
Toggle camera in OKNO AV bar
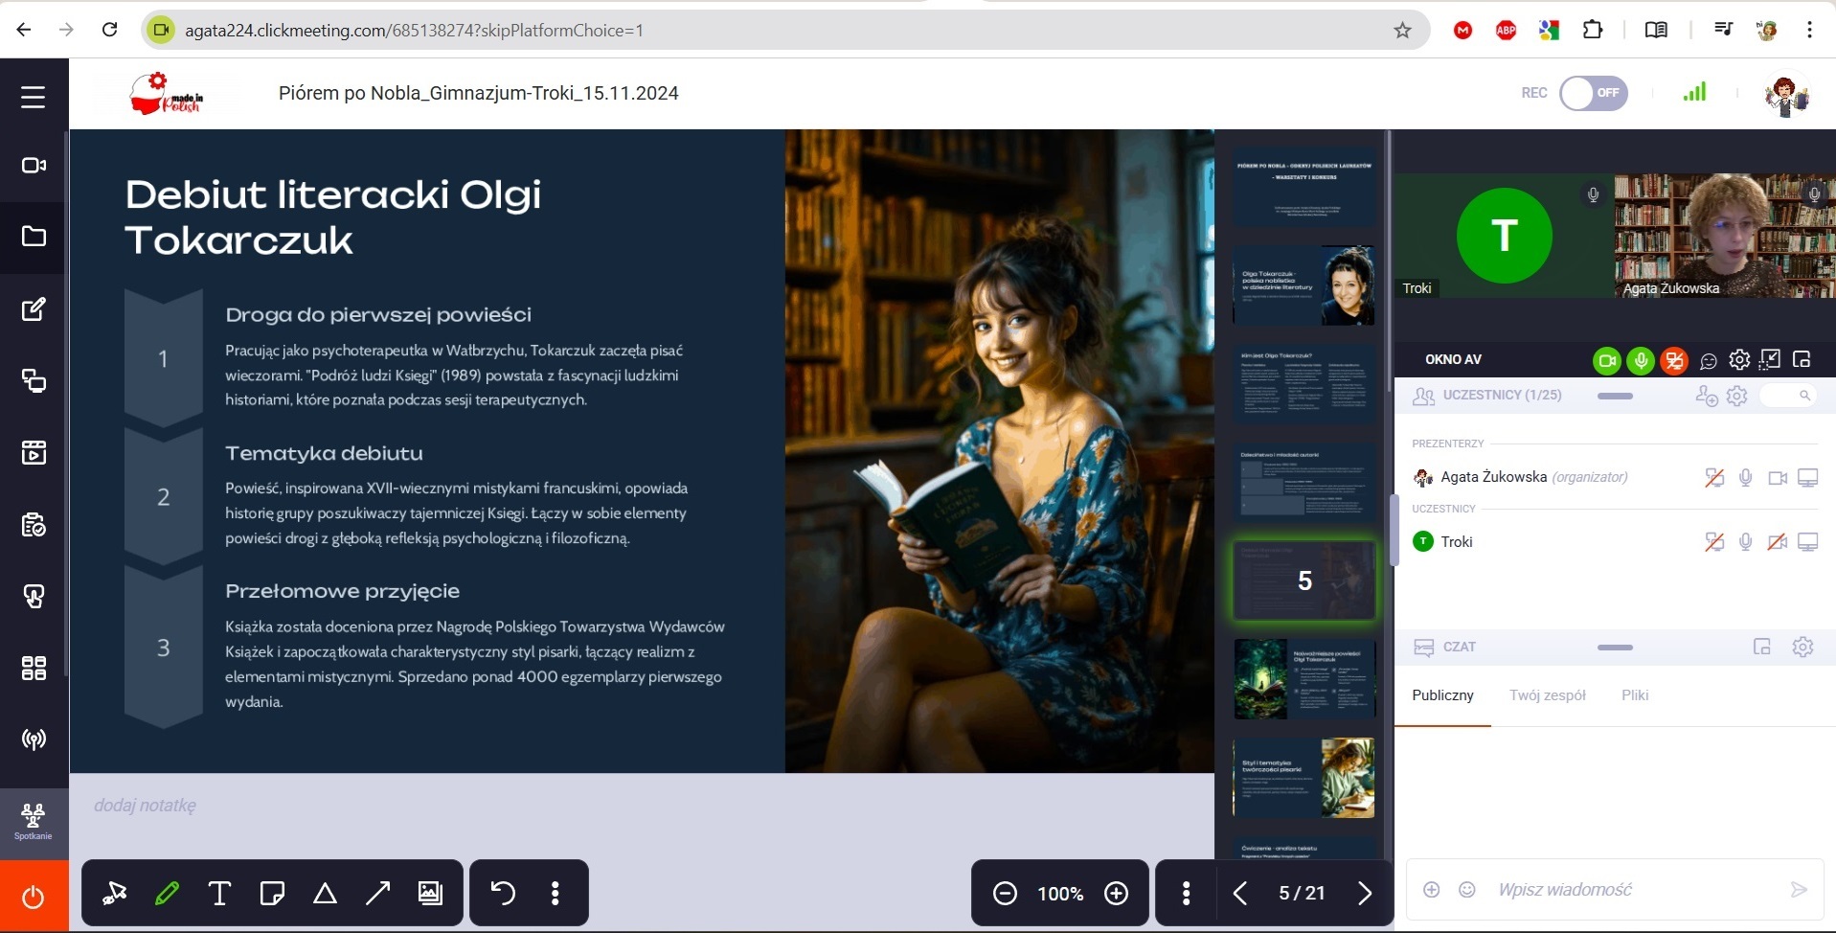pyautogui.click(x=1607, y=360)
